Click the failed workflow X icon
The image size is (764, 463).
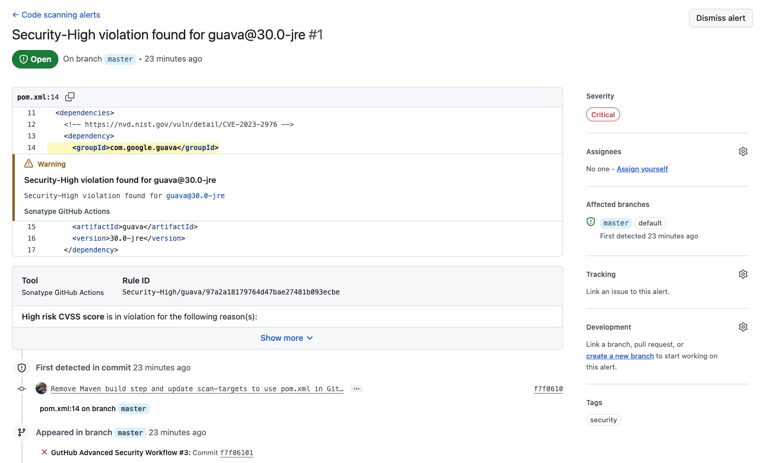(x=44, y=452)
